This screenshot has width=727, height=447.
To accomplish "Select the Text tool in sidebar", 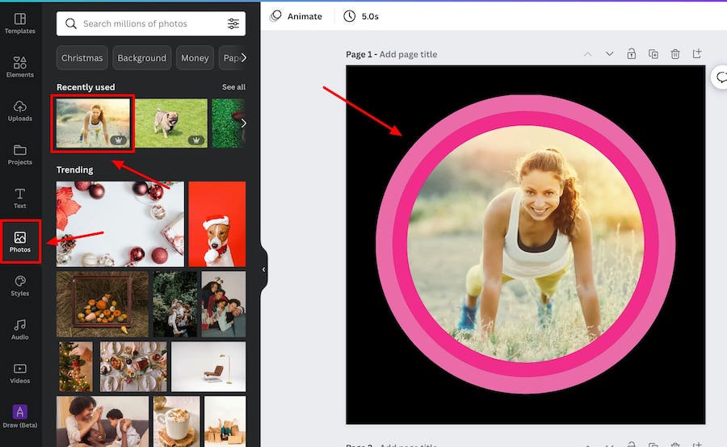I will [20, 198].
